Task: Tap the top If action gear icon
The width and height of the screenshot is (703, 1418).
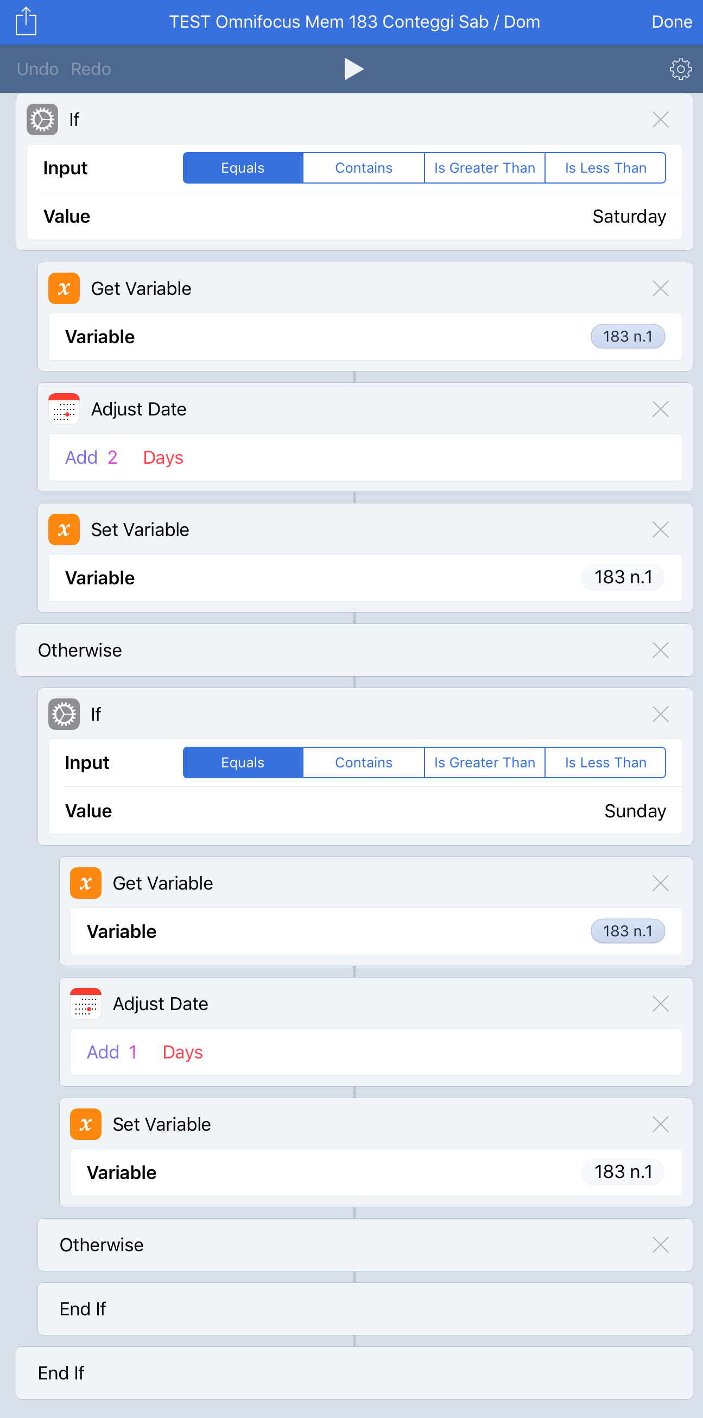Action: [42, 119]
